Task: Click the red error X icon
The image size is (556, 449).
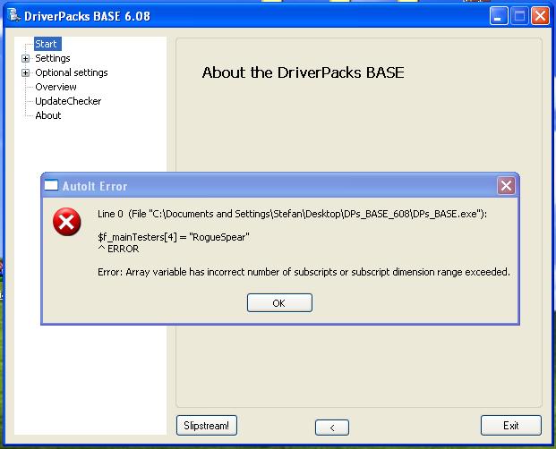Action: point(67,223)
